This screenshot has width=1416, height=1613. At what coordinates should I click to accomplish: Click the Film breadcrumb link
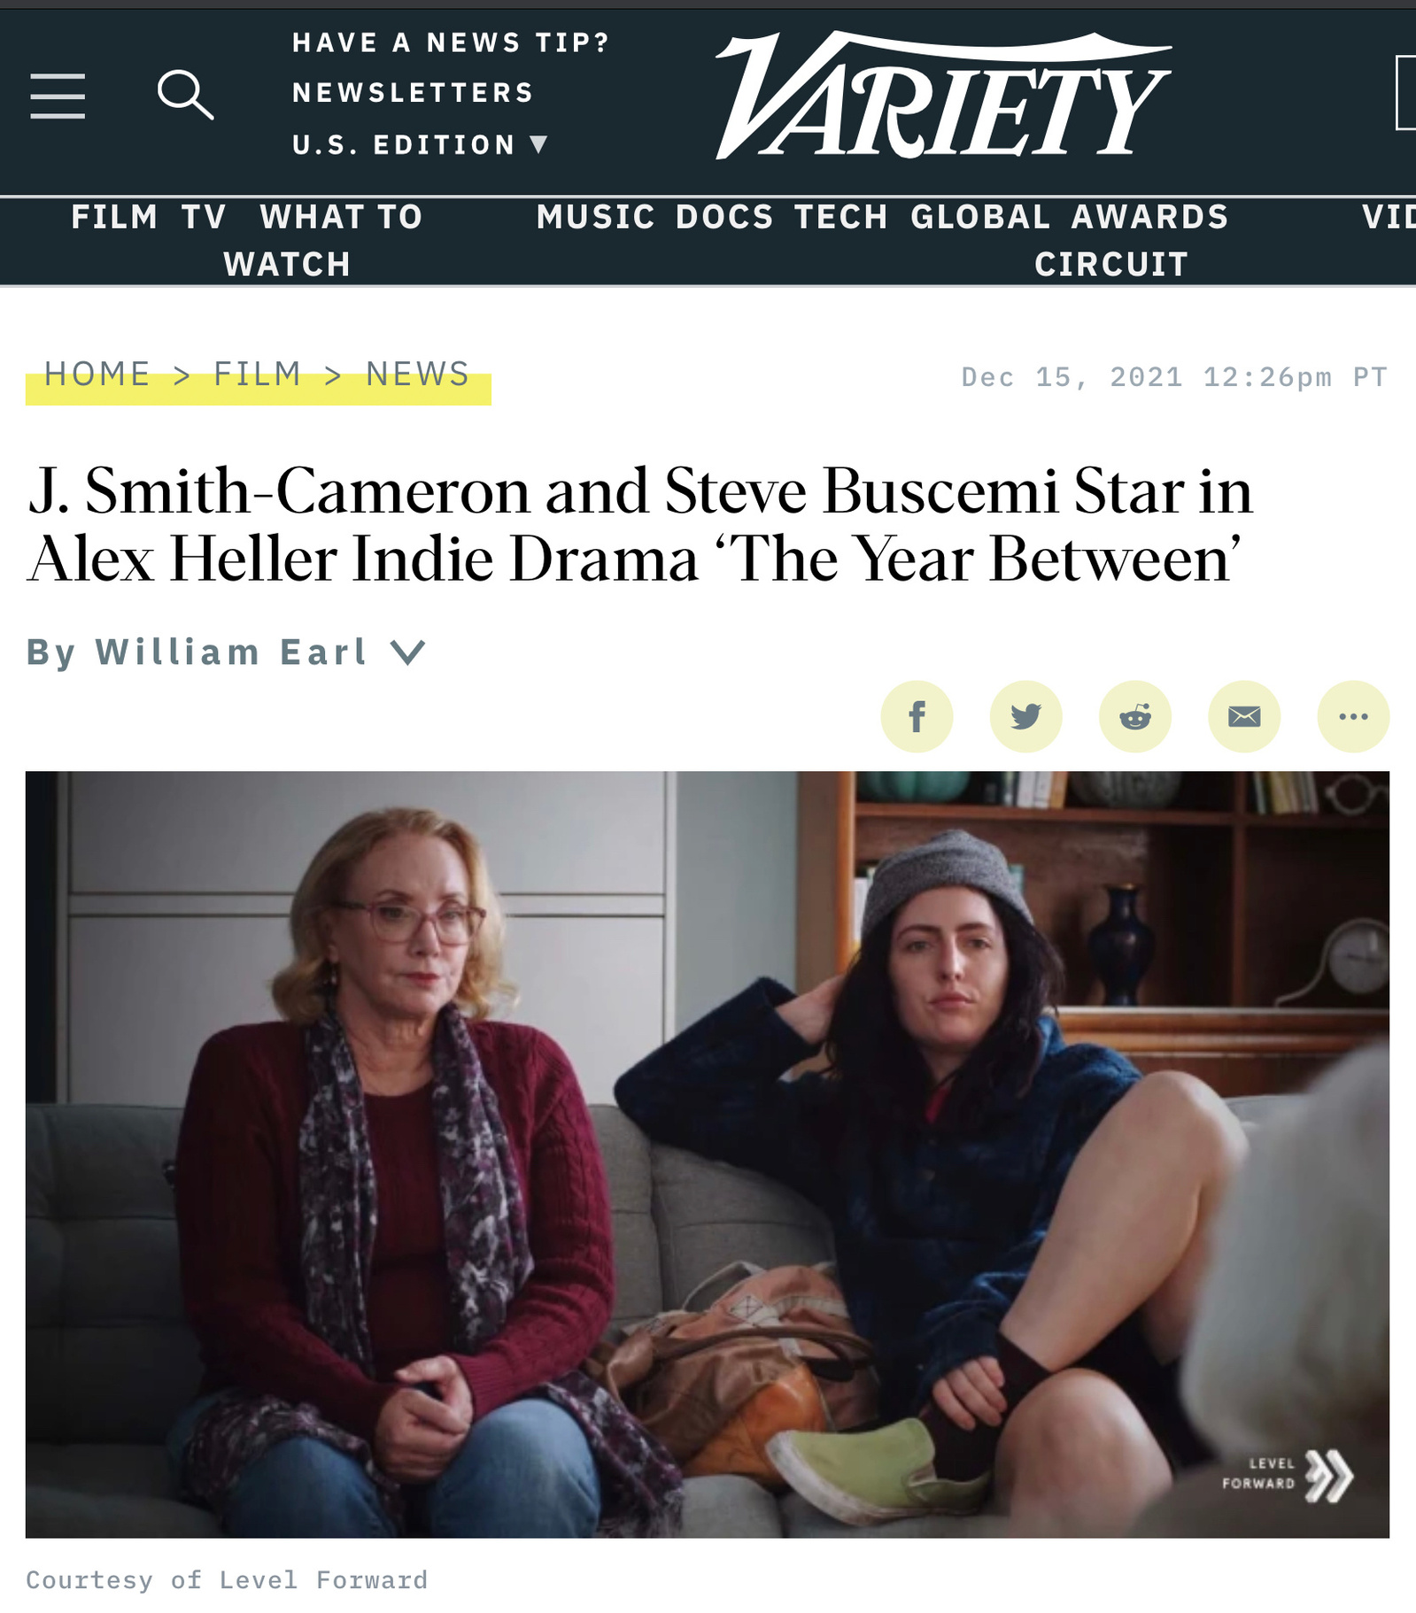click(258, 374)
